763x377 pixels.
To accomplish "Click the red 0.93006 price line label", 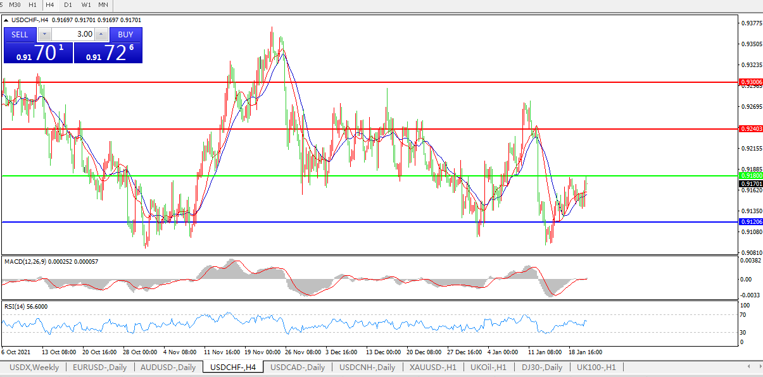I will 751,82.
